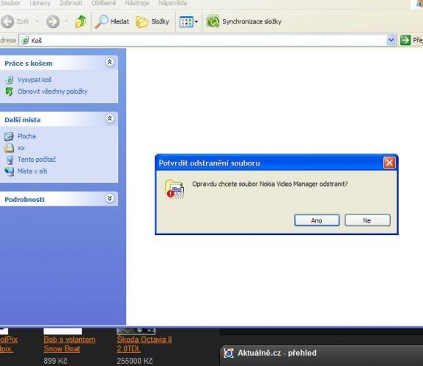The height and width of the screenshot is (366, 423).
Task: Open address bar dropdown list
Action: coord(391,41)
